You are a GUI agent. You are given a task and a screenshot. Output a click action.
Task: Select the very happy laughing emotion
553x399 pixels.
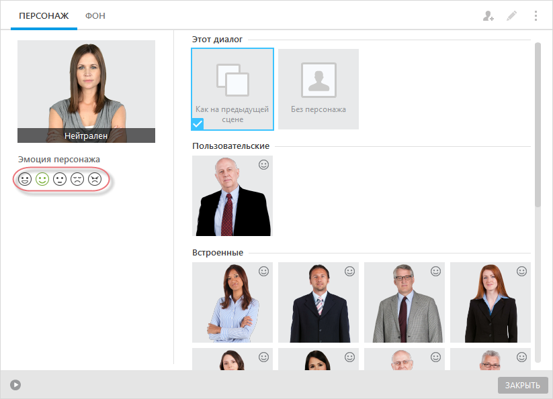pos(25,179)
